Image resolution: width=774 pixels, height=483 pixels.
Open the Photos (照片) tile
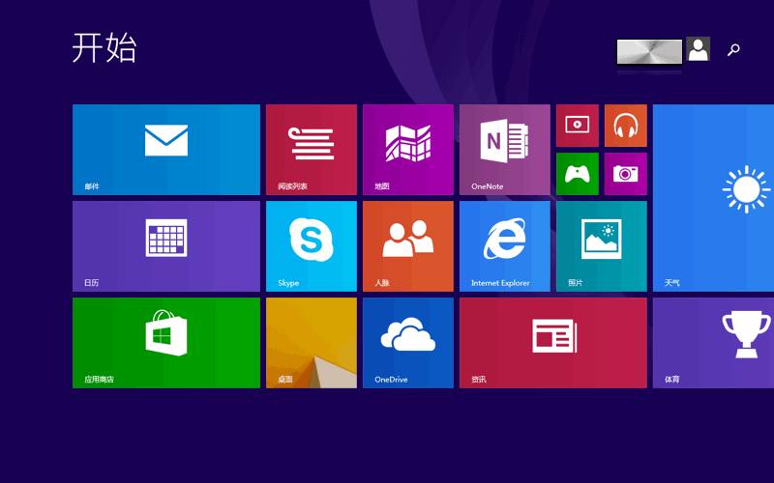602,246
